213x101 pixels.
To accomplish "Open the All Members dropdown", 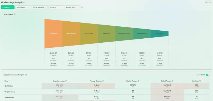I will click(40, 7).
